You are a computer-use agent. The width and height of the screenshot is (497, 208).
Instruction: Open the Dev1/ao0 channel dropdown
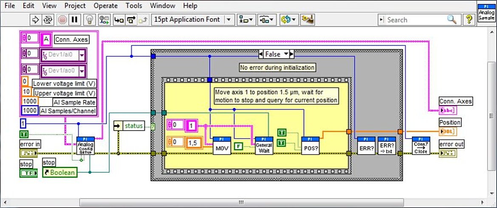[82, 71]
